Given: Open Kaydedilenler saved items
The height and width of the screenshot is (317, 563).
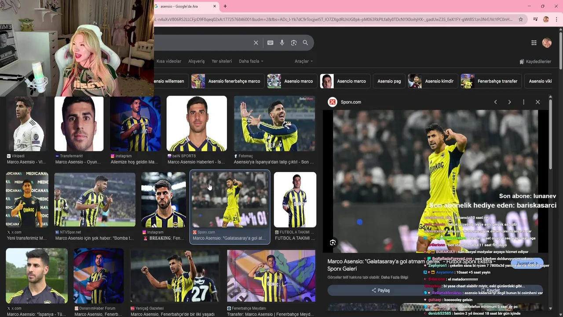Looking at the screenshot, I should (x=535, y=62).
